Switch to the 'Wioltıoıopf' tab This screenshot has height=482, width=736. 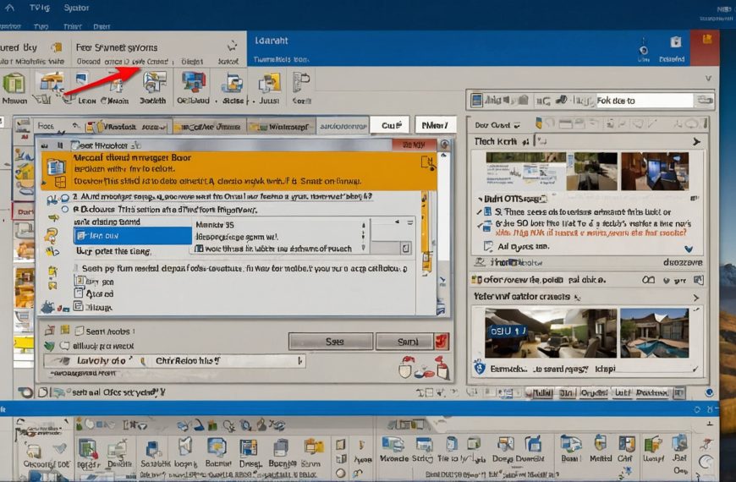tap(282, 126)
